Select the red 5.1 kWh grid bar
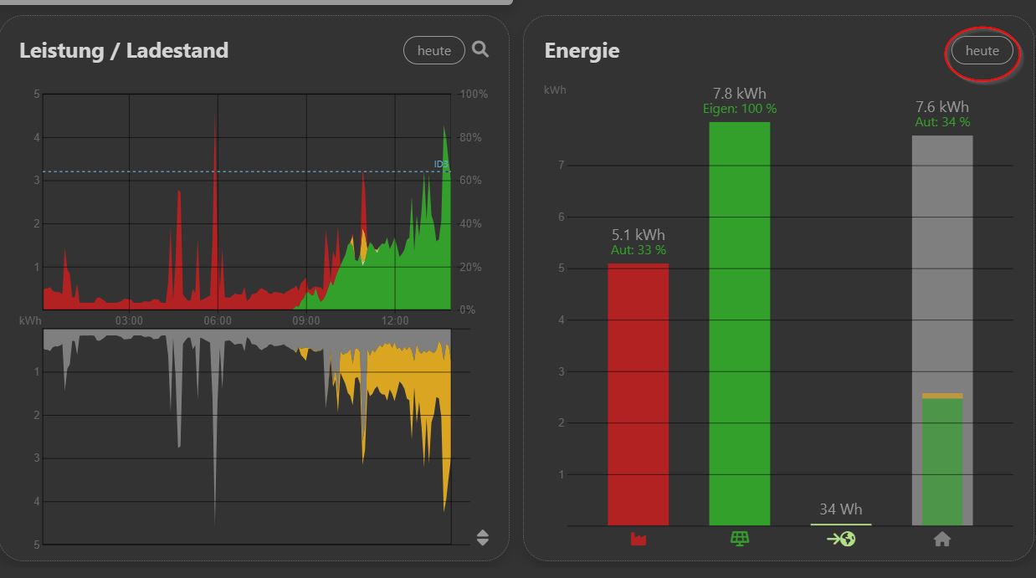Screen dimensions: 1036x578 click(x=639, y=394)
